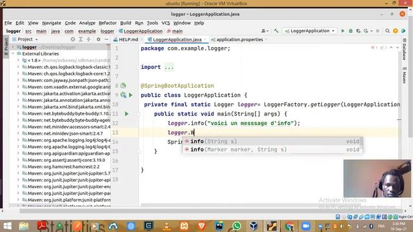
Task: Click the FRA language indicator in system tray
Action: (381, 226)
